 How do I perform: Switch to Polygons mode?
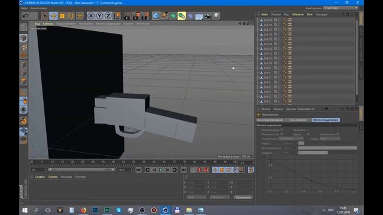[23, 81]
